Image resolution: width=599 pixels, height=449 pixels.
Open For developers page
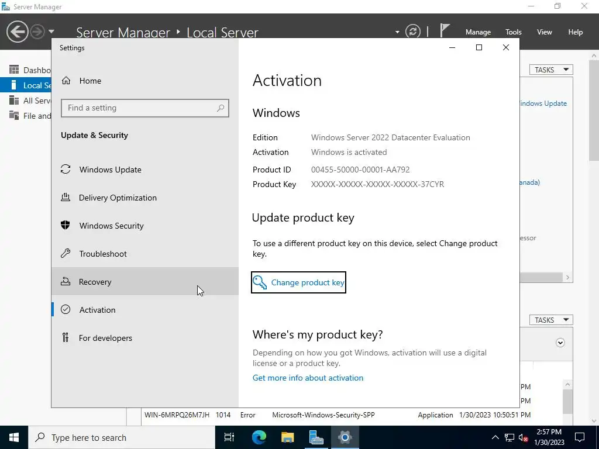(145, 338)
